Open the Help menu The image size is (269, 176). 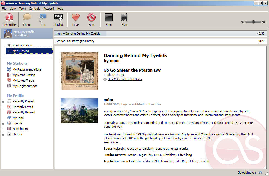(x=60, y=9)
